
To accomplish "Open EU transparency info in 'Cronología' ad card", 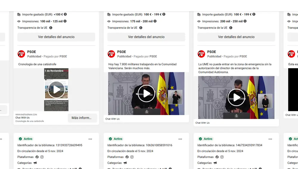I will click(x=51, y=28).
